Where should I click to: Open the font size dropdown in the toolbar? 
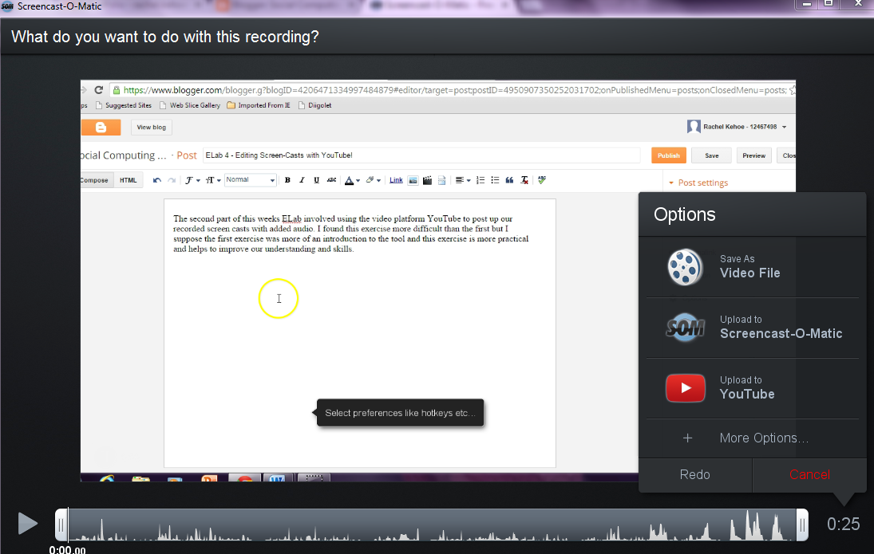pos(213,180)
